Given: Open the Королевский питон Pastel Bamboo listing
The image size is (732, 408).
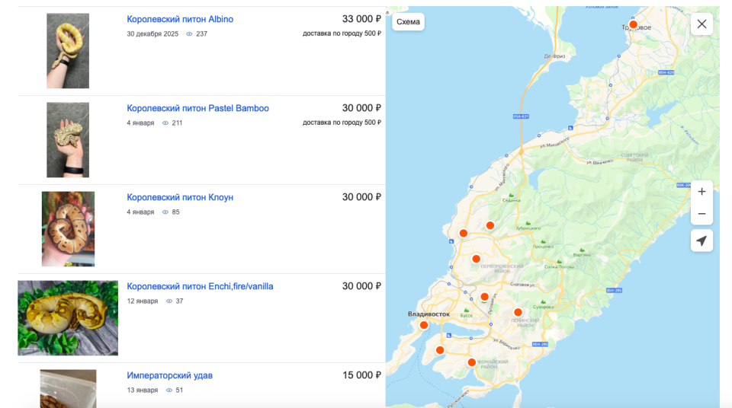Looking at the screenshot, I should click(x=197, y=108).
